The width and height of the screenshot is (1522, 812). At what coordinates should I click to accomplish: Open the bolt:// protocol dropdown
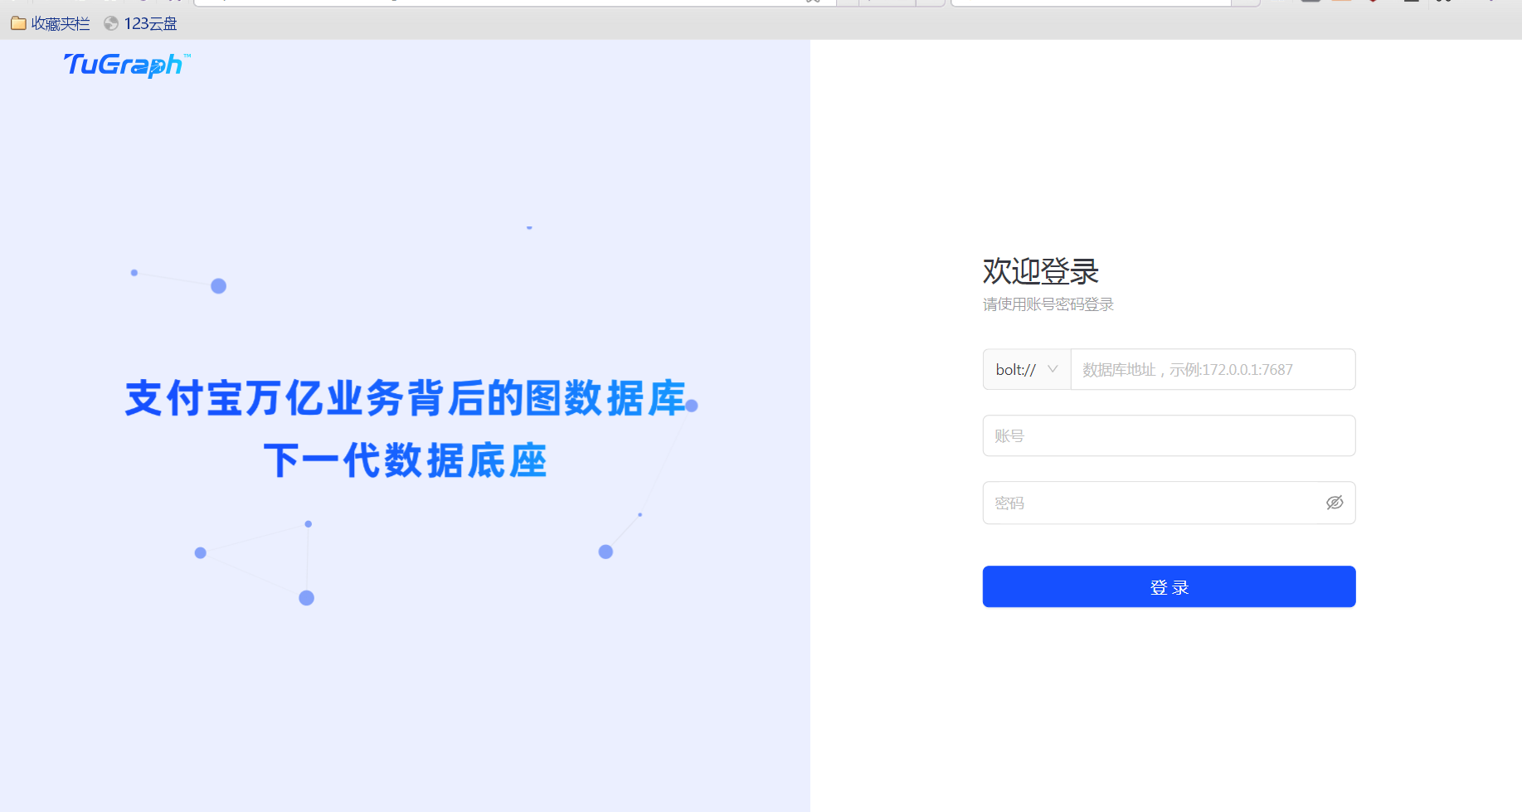[x=1026, y=369]
